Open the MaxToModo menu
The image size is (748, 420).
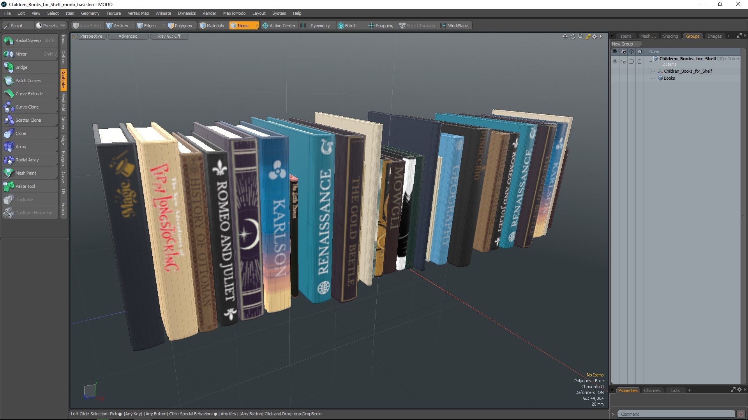point(234,13)
